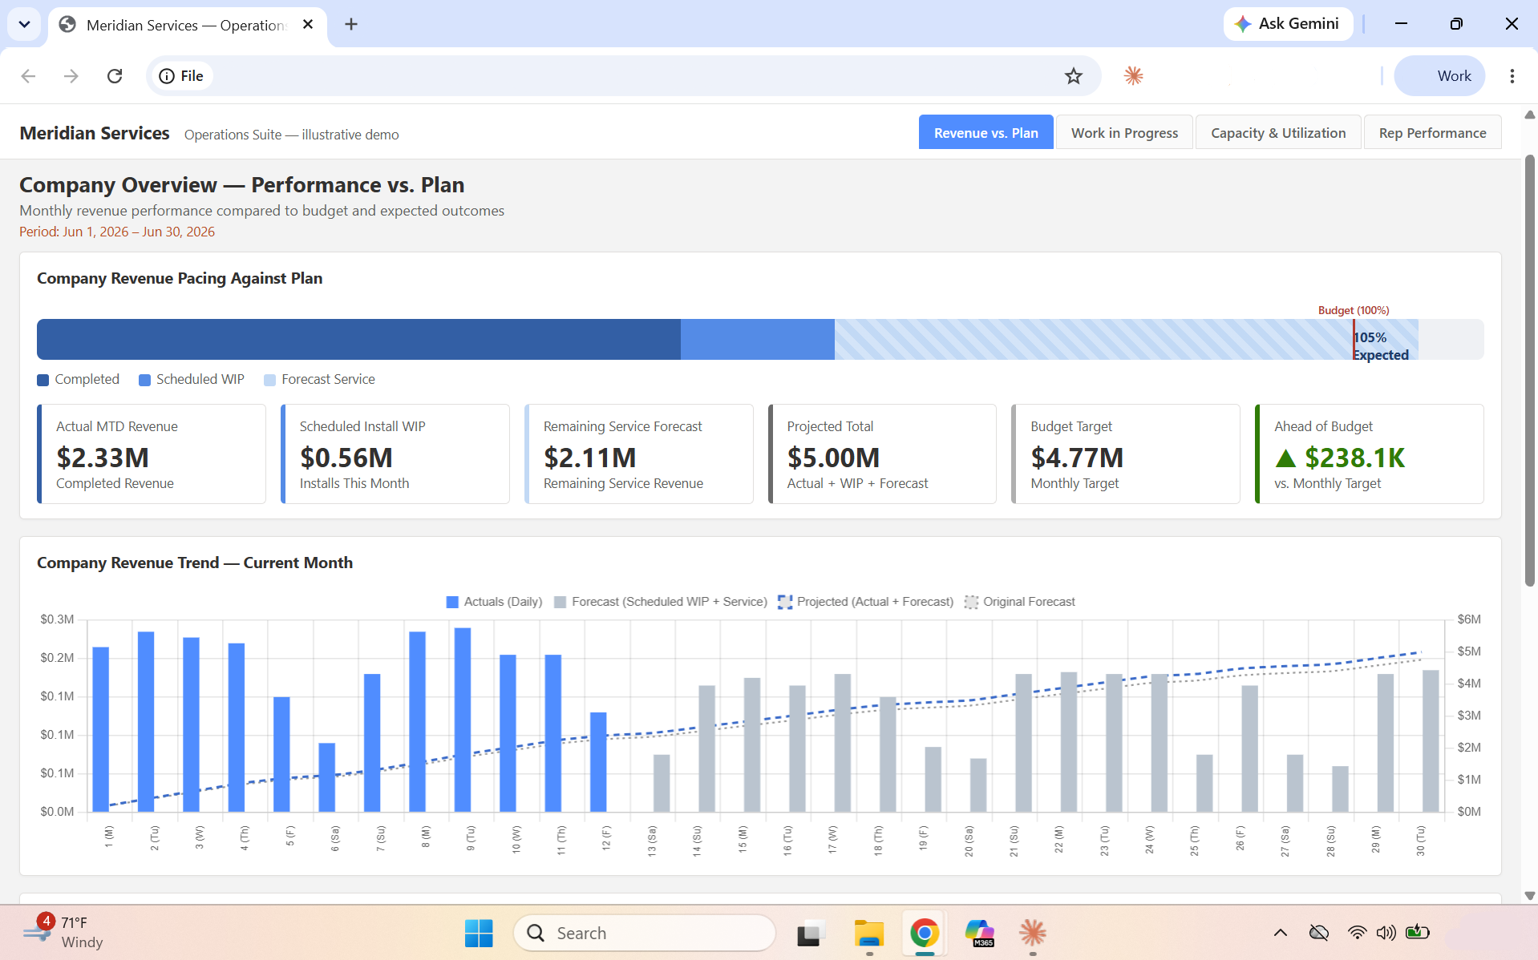Click the Forecast Service legend swatch
Image resolution: width=1538 pixels, height=960 pixels.
270,380
